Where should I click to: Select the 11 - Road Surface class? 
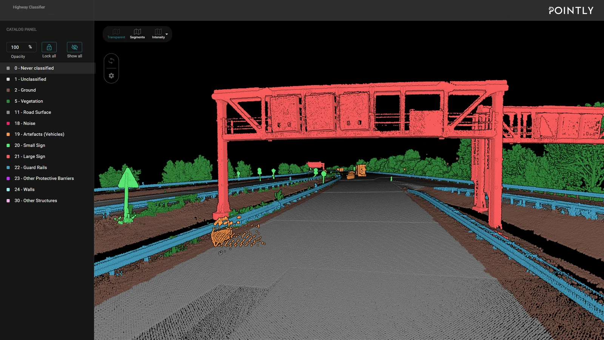(48, 112)
